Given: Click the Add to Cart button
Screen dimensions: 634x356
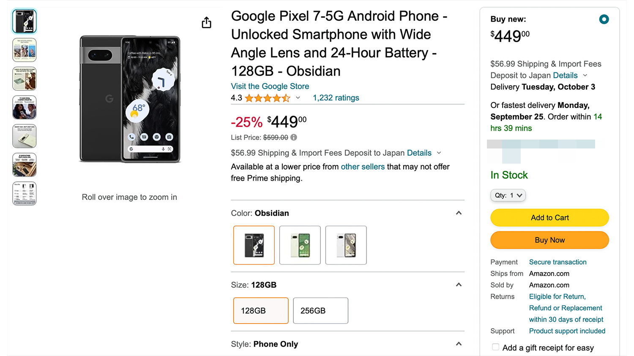Looking at the screenshot, I should pyautogui.click(x=549, y=218).
